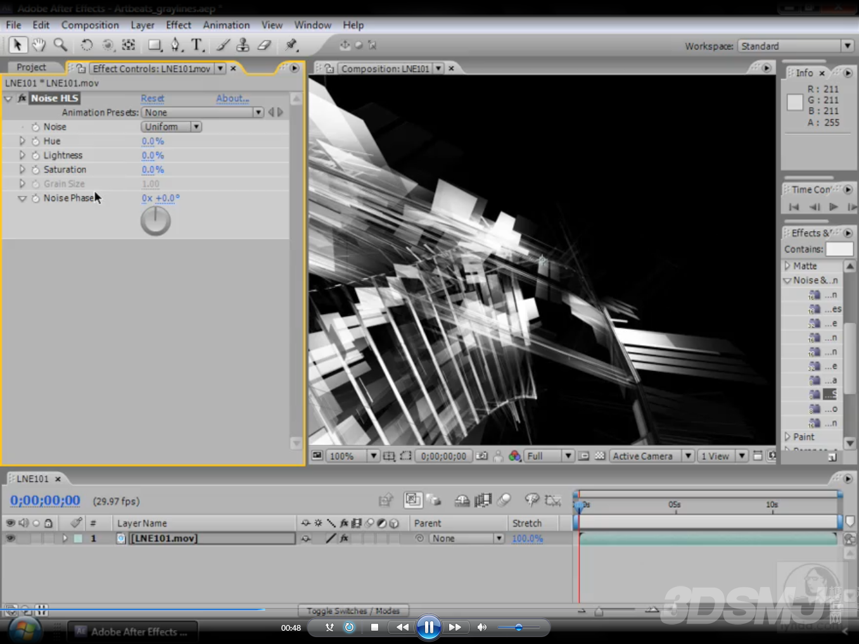
Task: Stop the video player
Action: point(374,628)
